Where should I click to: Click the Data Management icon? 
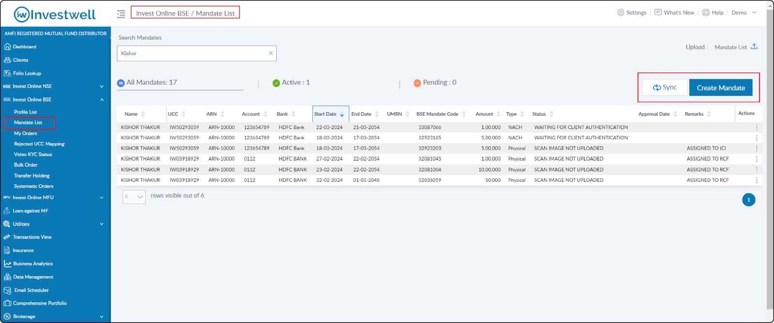click(x=7, y=277)
